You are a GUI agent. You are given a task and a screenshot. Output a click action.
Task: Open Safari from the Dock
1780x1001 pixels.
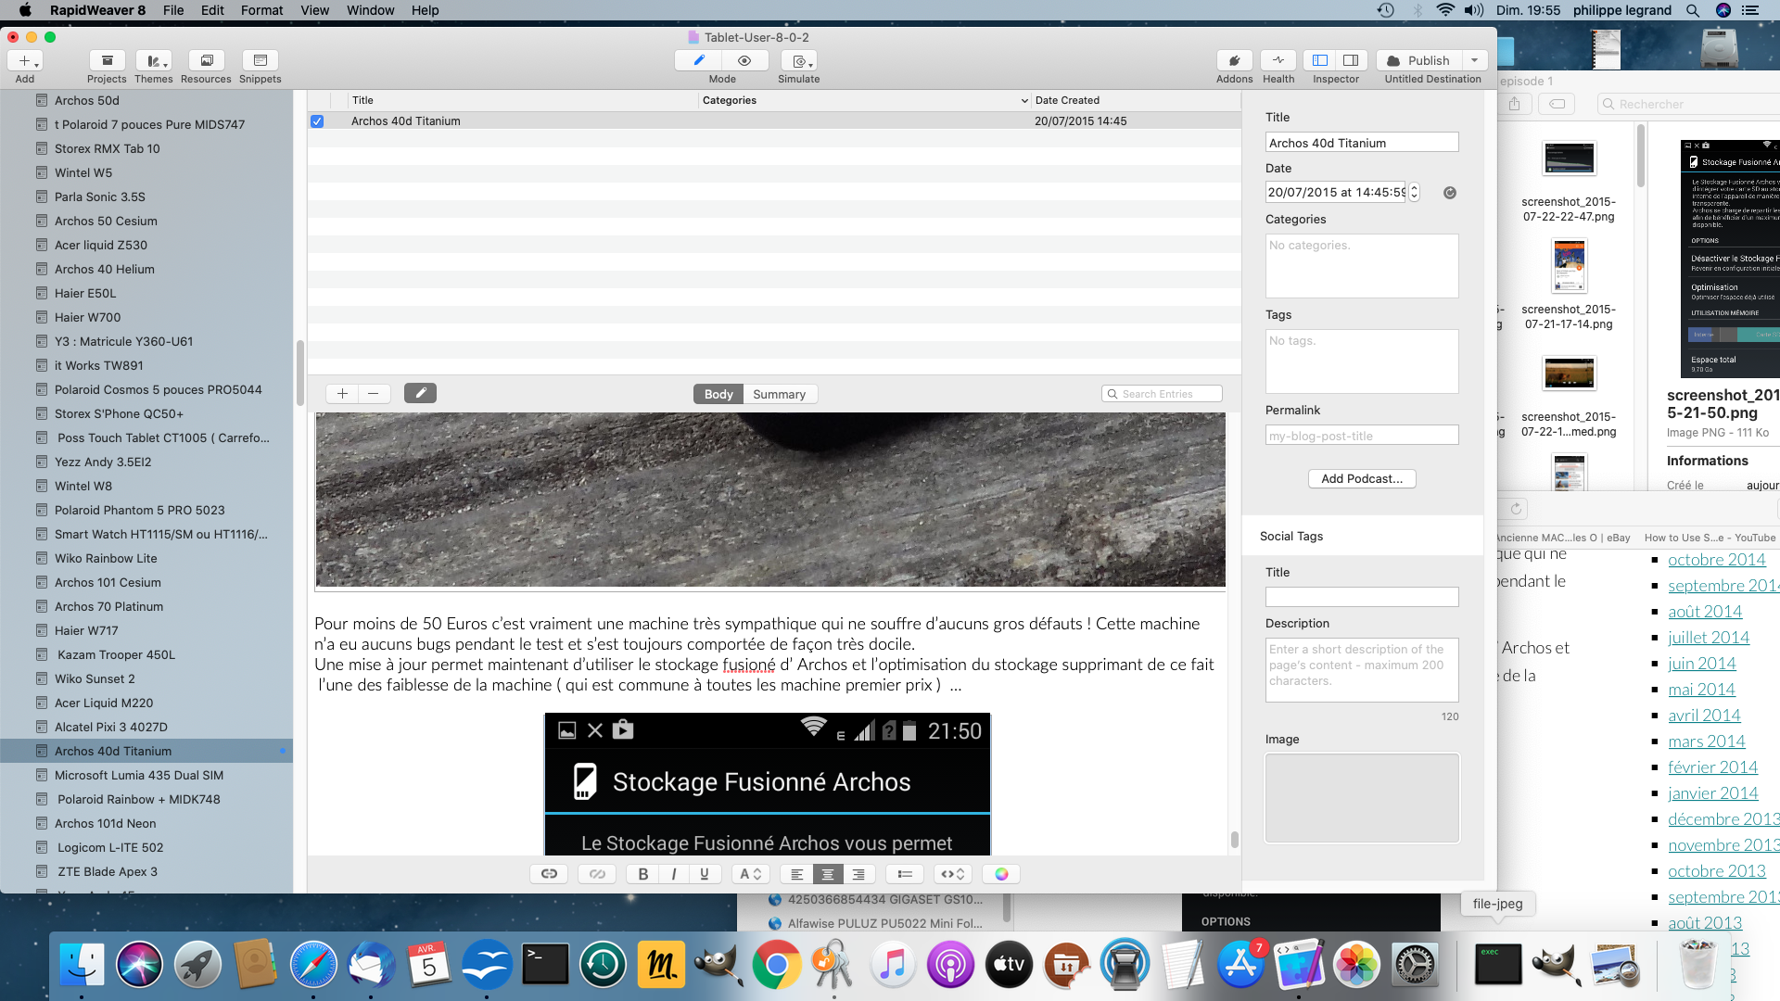313,965
